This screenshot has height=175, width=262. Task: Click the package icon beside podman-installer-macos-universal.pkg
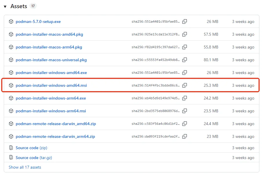pos(11,60)
